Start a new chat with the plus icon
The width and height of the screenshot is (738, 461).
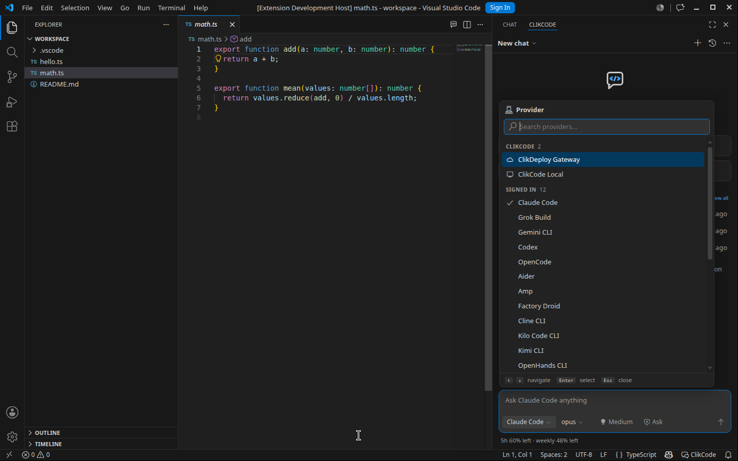698,43
